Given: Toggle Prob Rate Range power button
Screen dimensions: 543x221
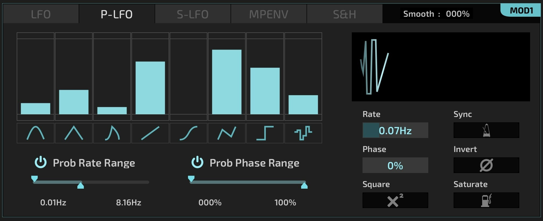Looking at the screenshot, I should pyautogui.click(x=41, y=162).
